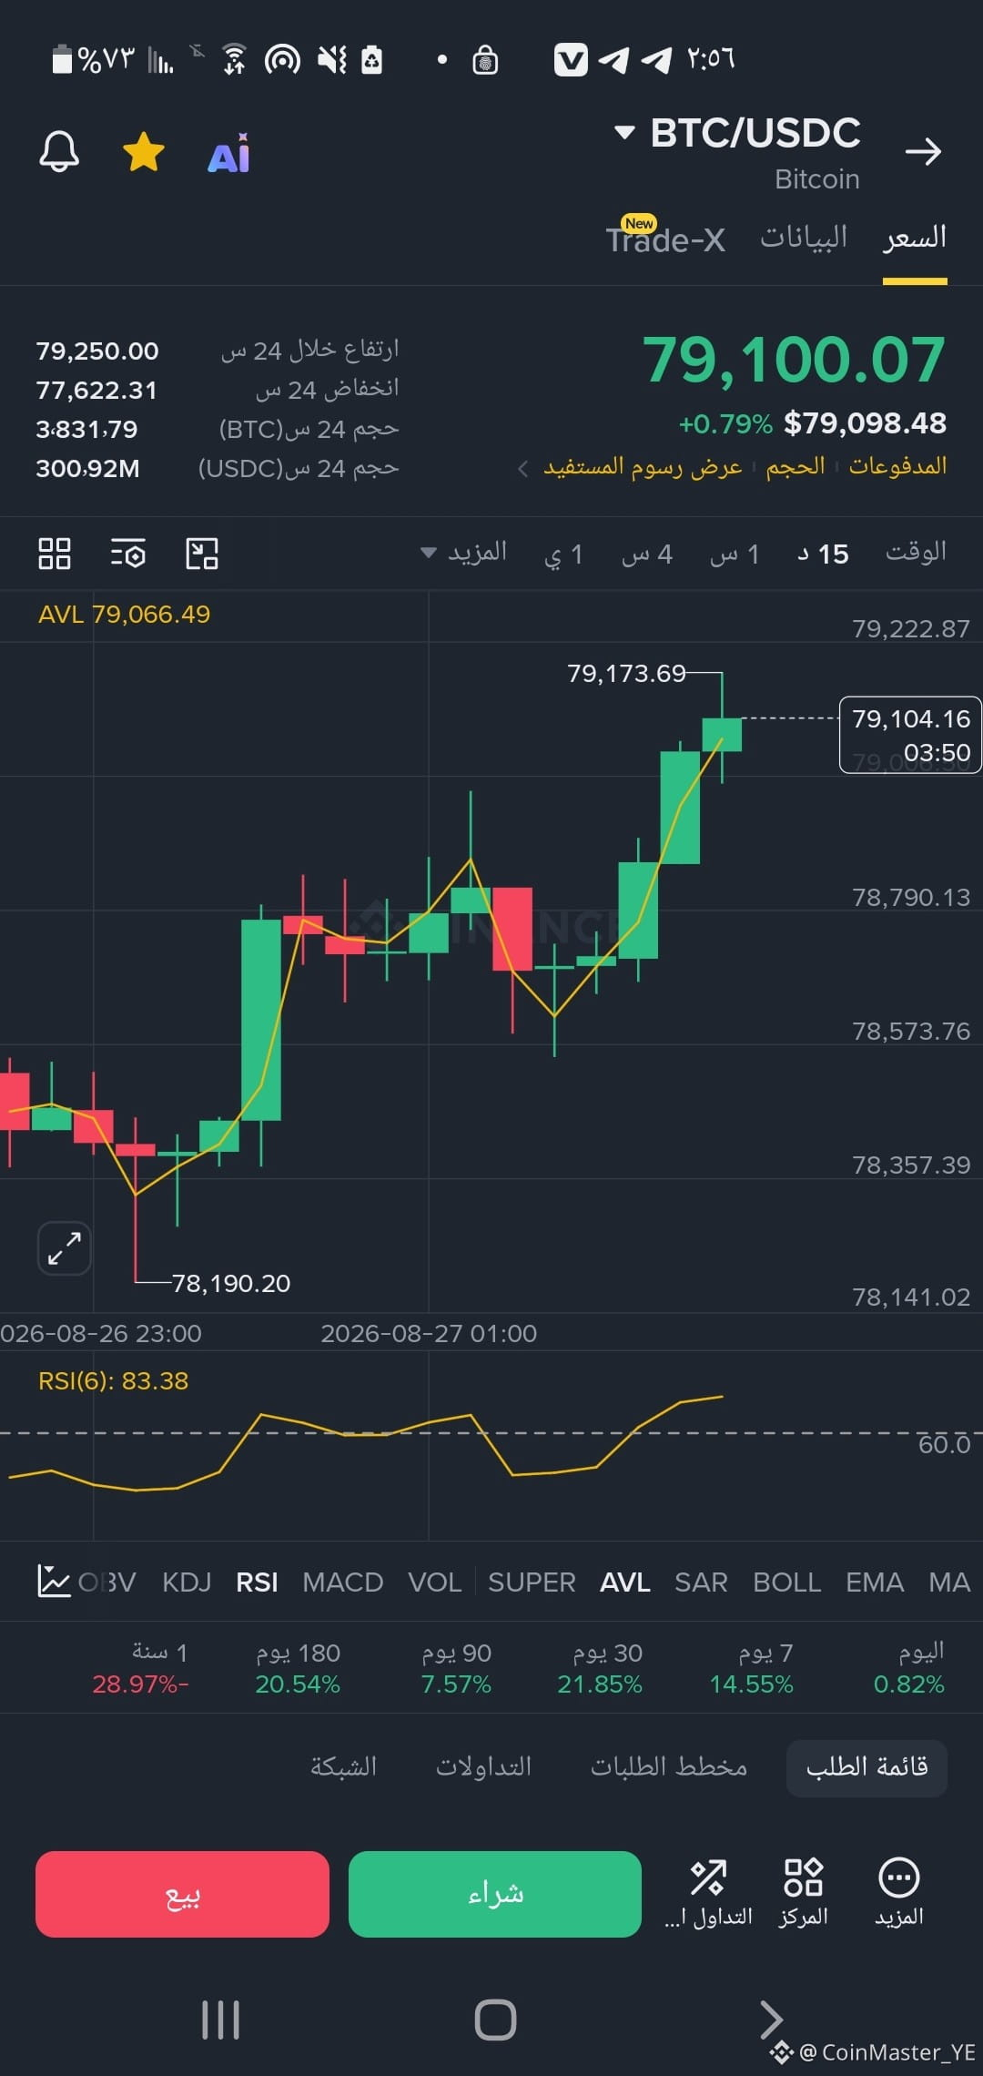This screenshot has width=983, height=2076.
Task: Toggle BOLL indicator
Action: [787, 1582]
